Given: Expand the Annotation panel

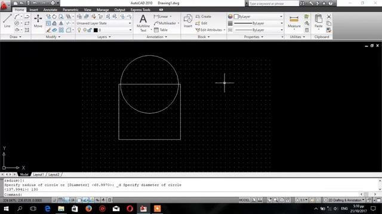Looking at the screenshot, I should pos(157,37).
